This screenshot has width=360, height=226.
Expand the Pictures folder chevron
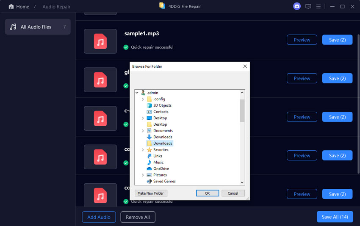pyautogui.click(x=143, y=175)
